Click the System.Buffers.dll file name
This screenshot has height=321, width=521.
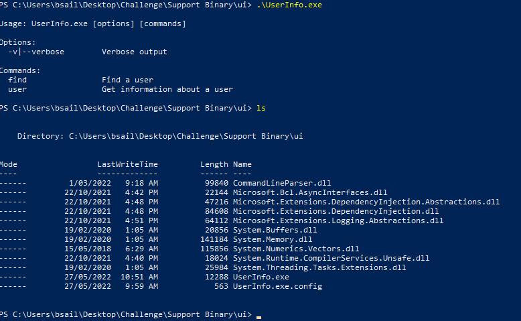pos(275,230)
